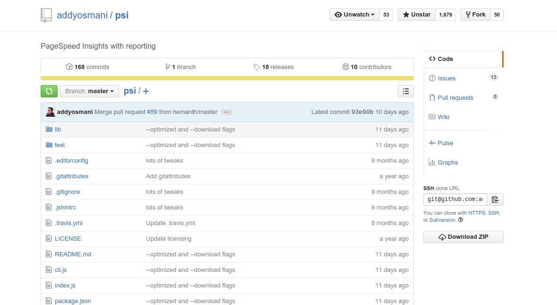
Task: Click the file icon next to .jshintrc
Action: 49,208
